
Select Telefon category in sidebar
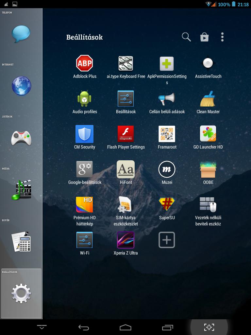pos(21,34)
